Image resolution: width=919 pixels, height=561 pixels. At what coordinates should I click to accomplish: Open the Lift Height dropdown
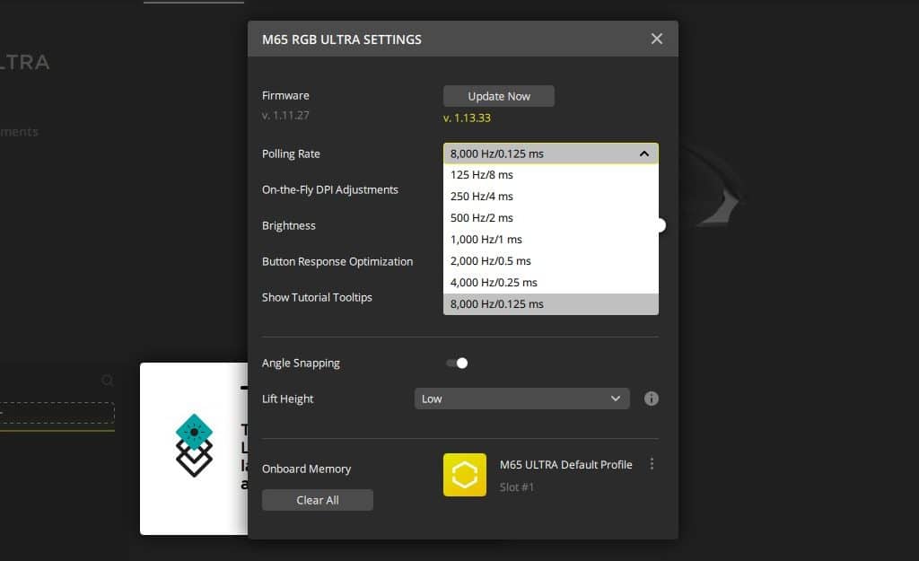[x=521, y=399]
